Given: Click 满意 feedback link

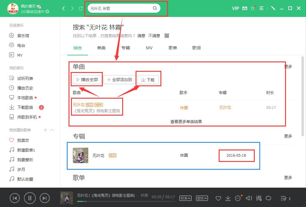Looking at the screenshot, I should (x=141, y=36).
